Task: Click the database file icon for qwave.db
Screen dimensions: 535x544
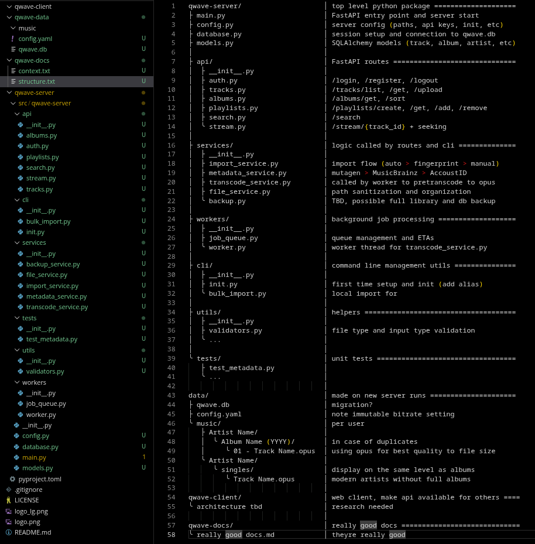Action: tap(13, 49)
